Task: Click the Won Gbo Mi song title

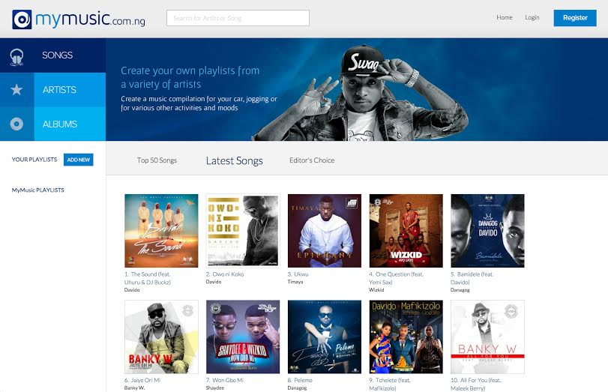Action: pos(228,380)
